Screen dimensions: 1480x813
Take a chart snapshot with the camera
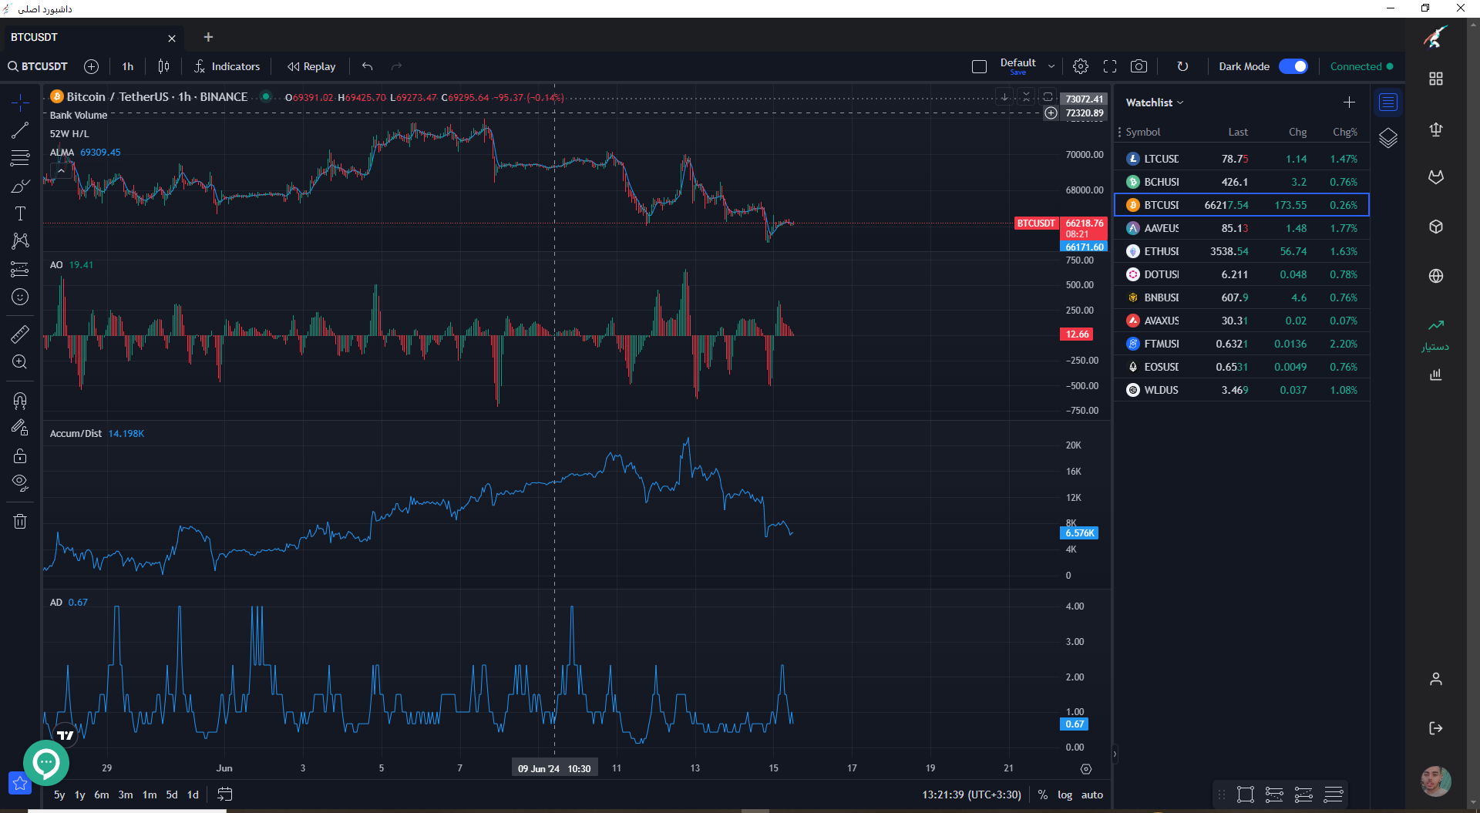[x=1139, y=66]
